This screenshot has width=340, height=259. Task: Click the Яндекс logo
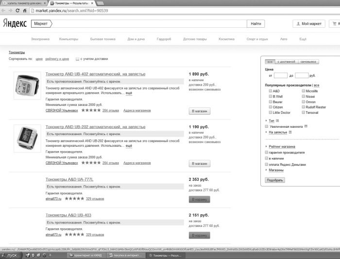[15, 23]
